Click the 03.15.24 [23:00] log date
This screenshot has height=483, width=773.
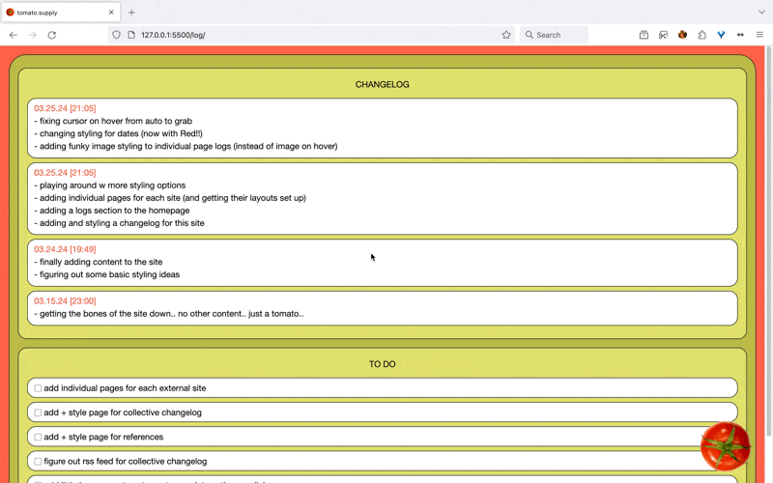tap(65, 300)
